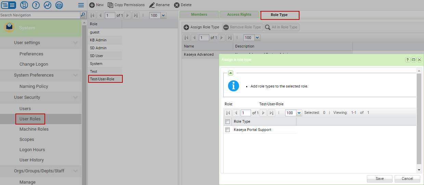Open page size dropdown in Assign dialog
The width and height of the screenshot is (424, 185).
[x=299, y=113]
